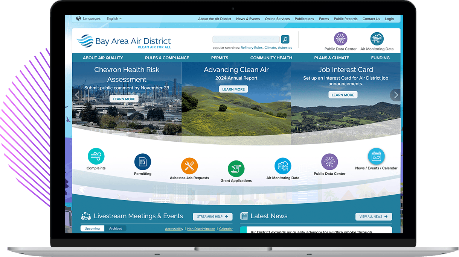Switch to the Archived tab

[116, 228]
